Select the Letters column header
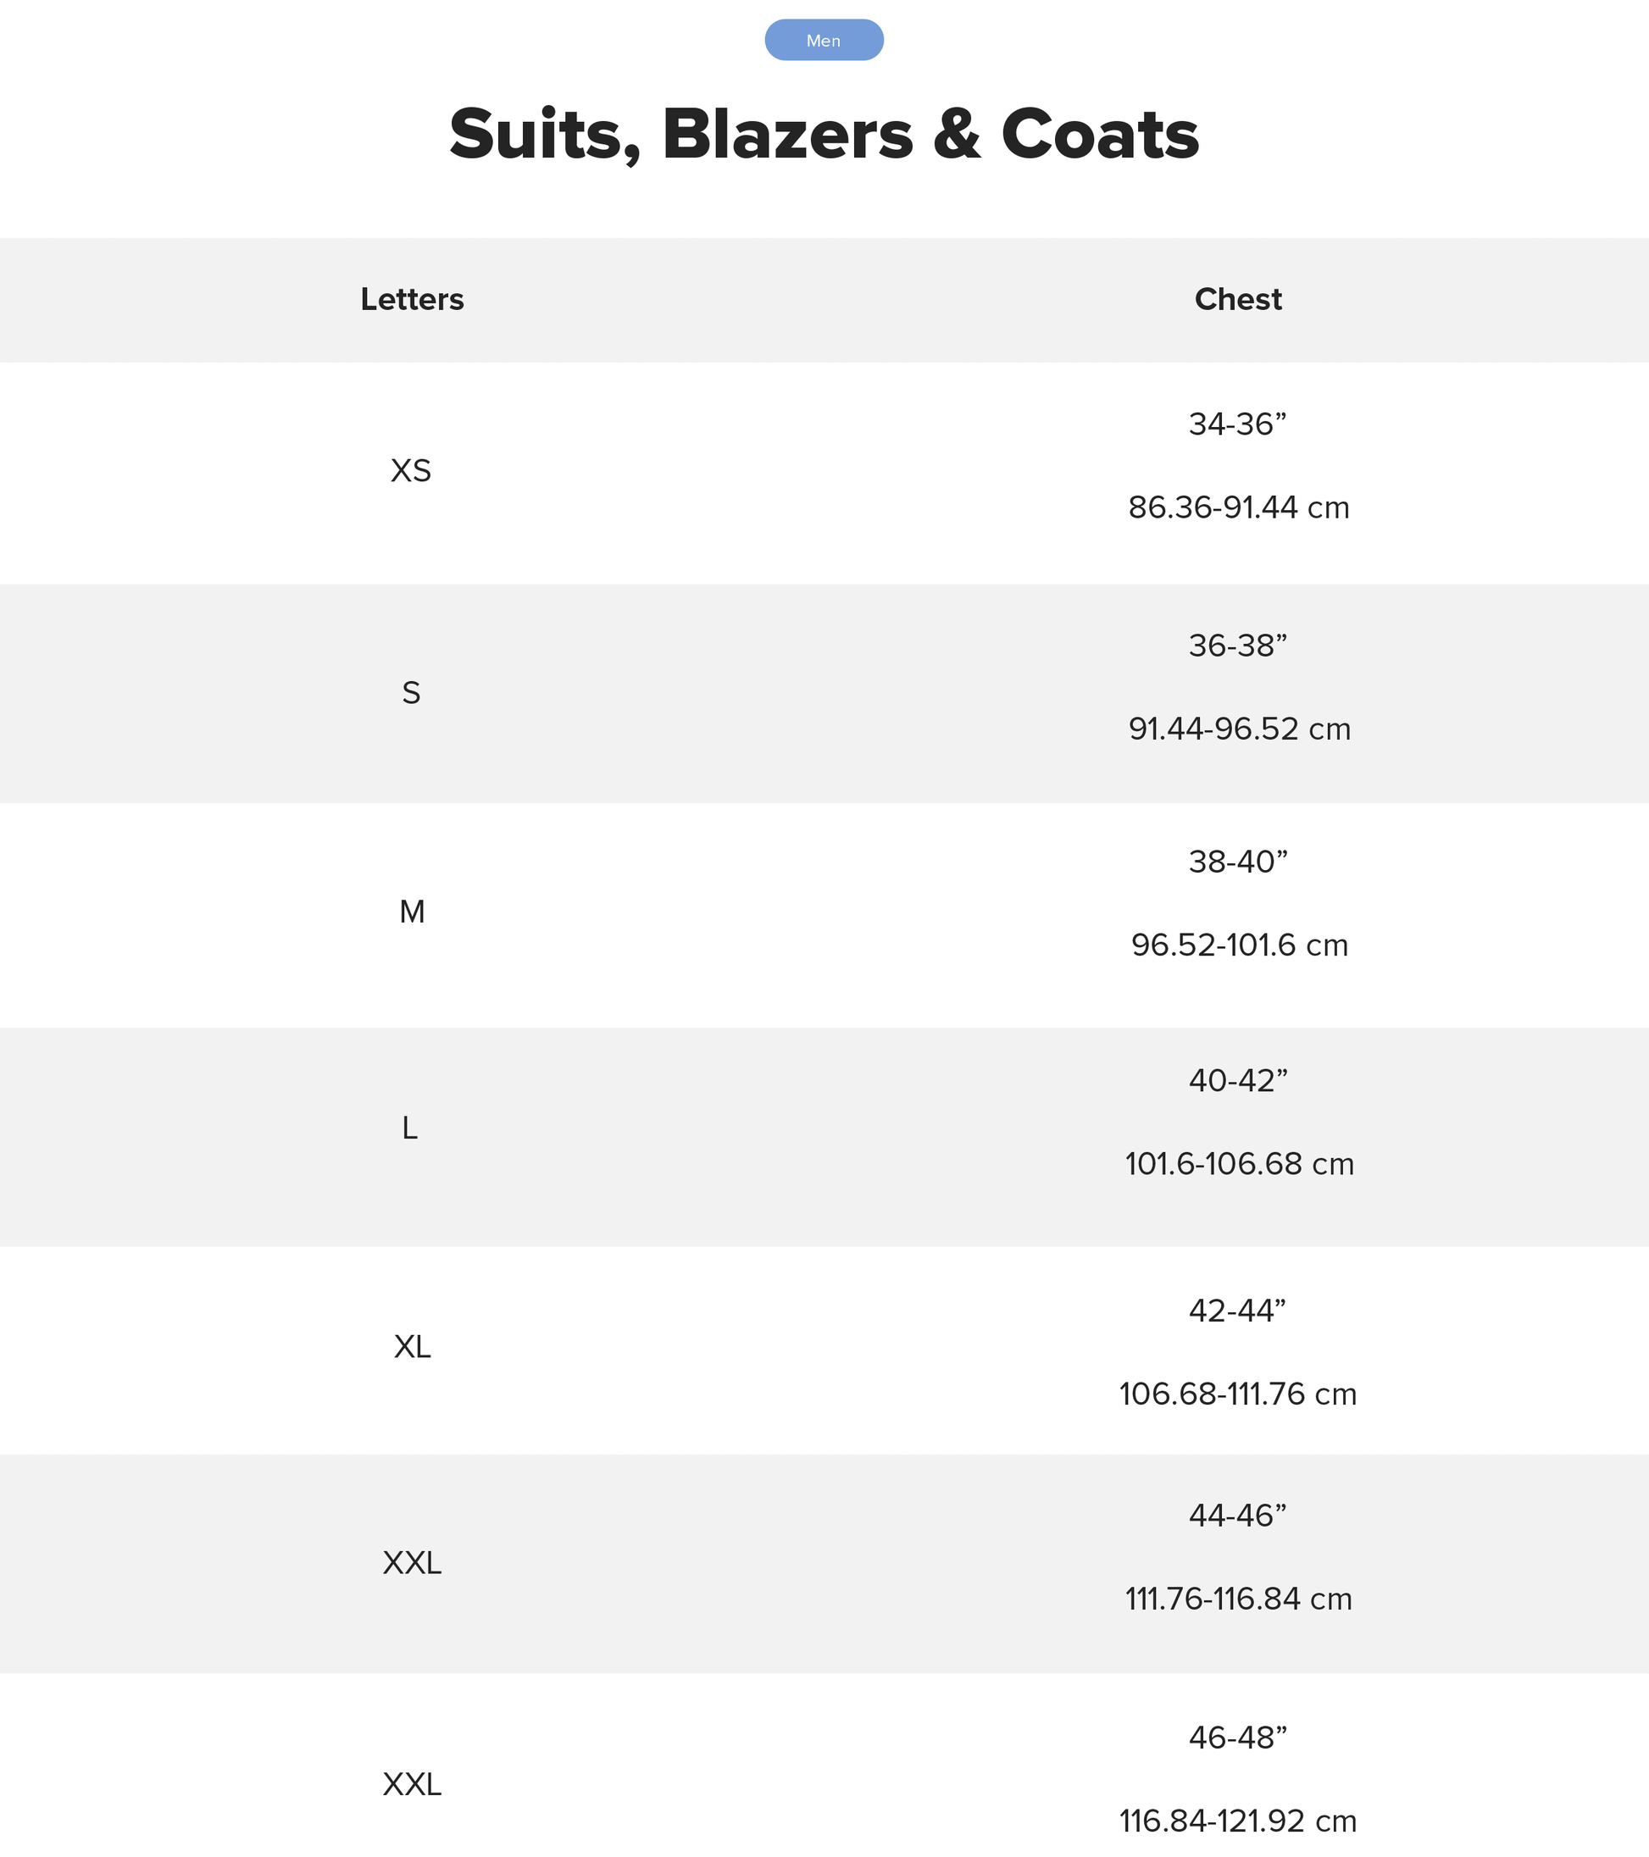 pos(412,299)
